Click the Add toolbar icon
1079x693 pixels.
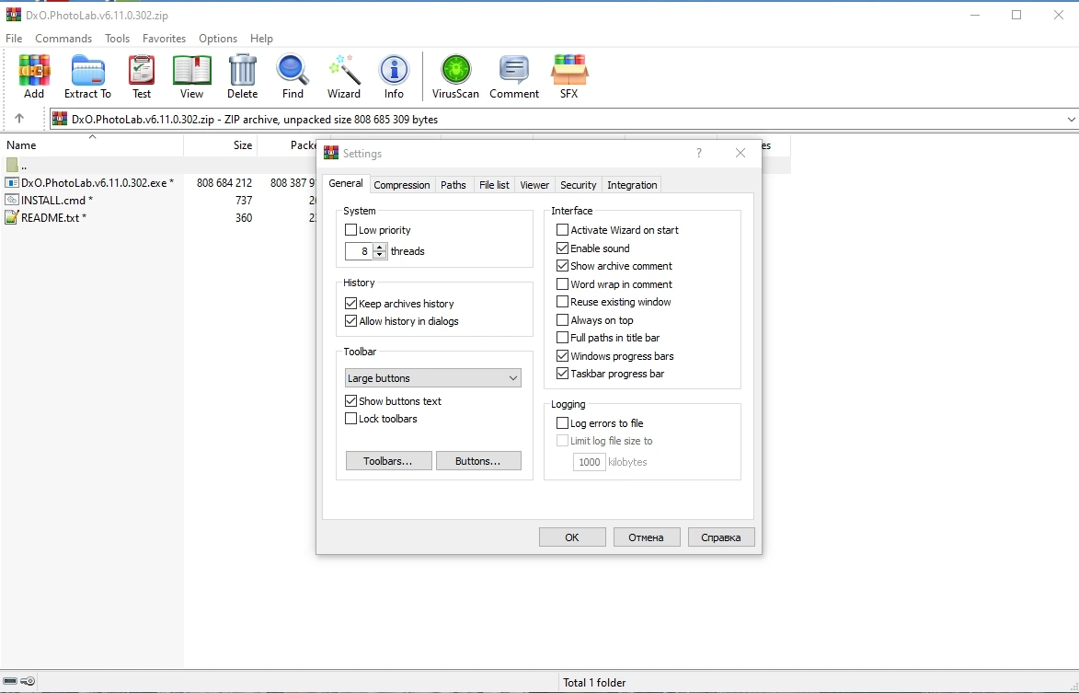(34, 70)
